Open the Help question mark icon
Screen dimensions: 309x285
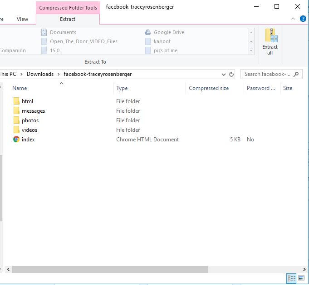pos(303,19)
